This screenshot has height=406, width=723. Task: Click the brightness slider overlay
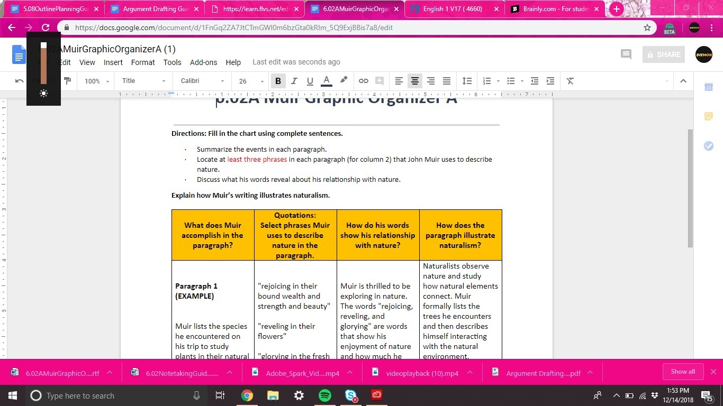[x=43, y=63]
